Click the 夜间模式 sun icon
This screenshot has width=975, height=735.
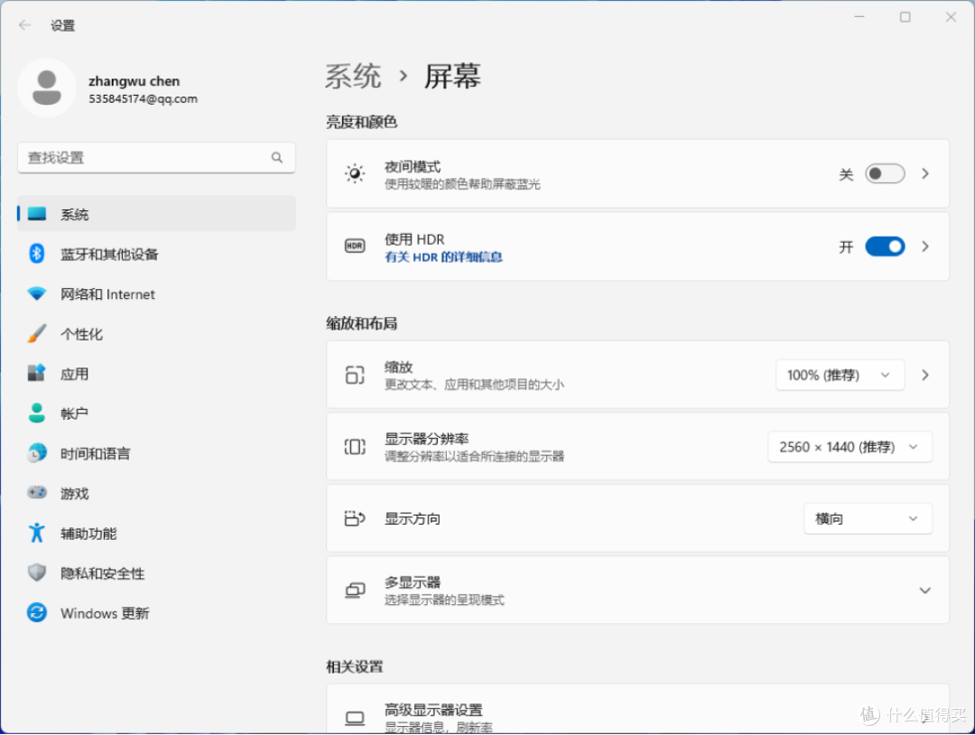pos(355,173)
